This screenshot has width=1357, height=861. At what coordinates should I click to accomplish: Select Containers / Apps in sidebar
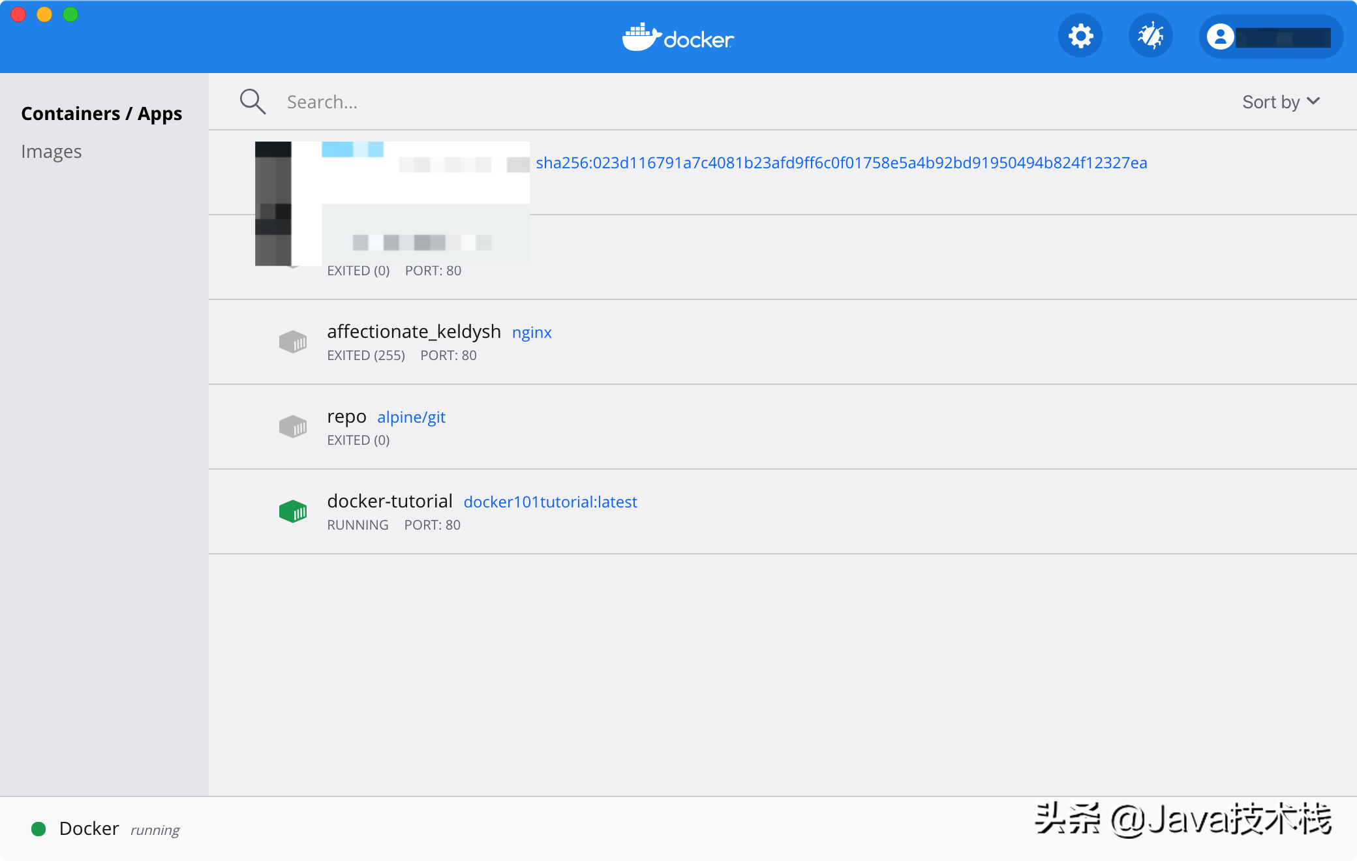[102, 113]
